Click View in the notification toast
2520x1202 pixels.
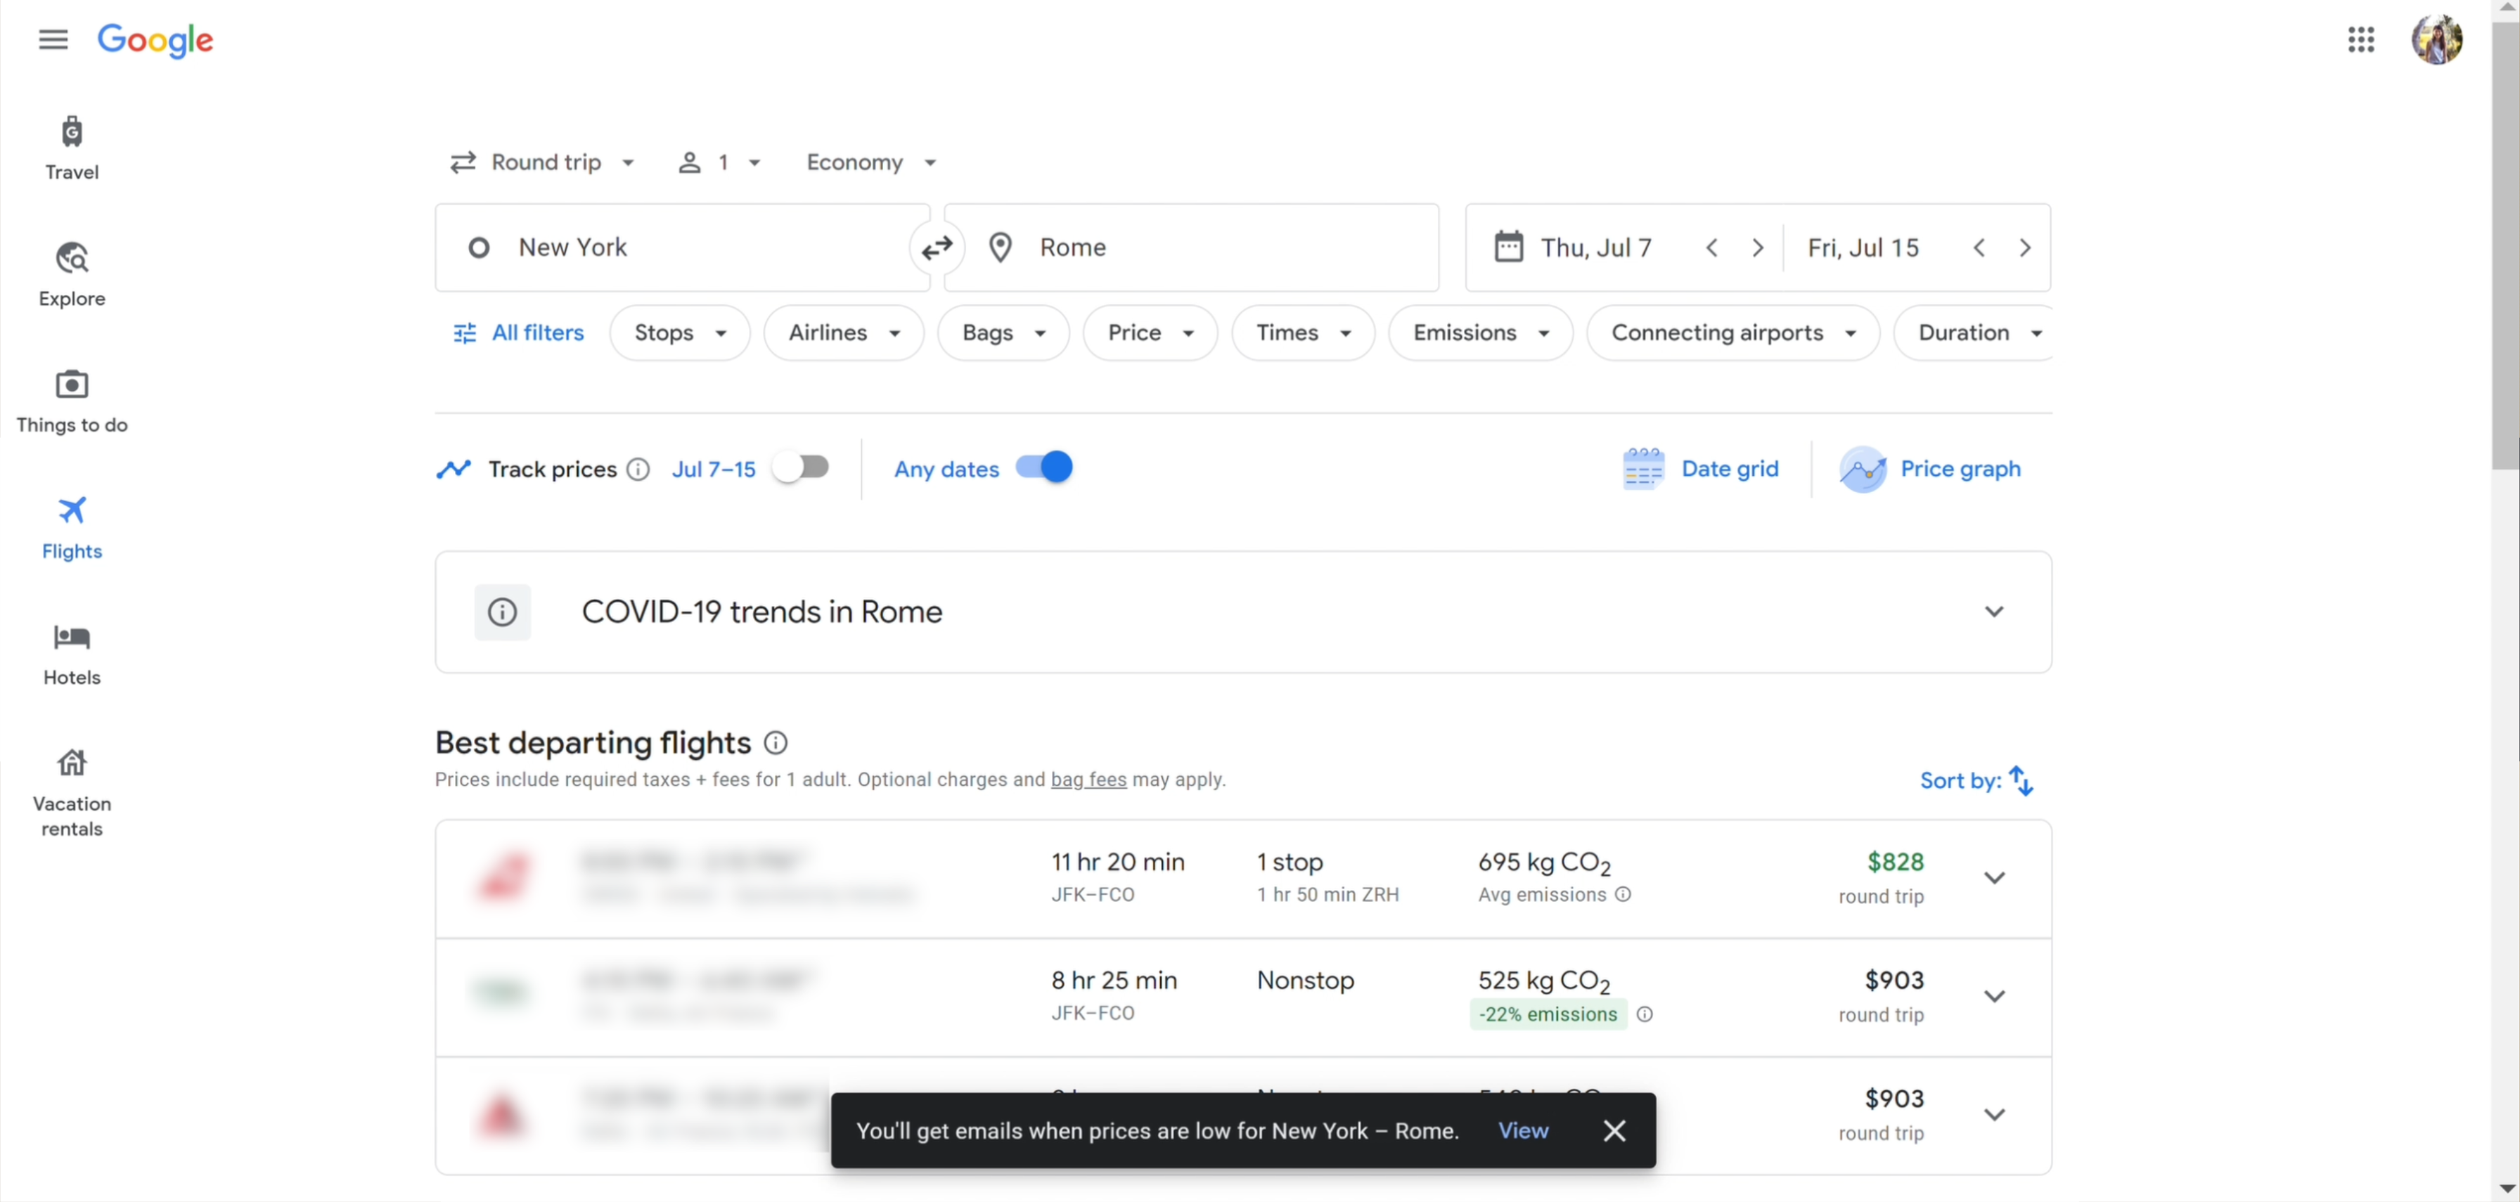1522,1130
